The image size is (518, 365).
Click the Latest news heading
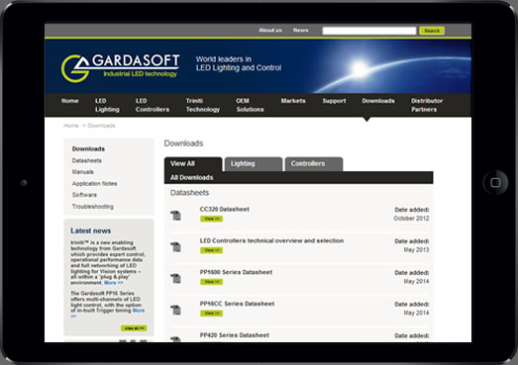tap(90, 230)
